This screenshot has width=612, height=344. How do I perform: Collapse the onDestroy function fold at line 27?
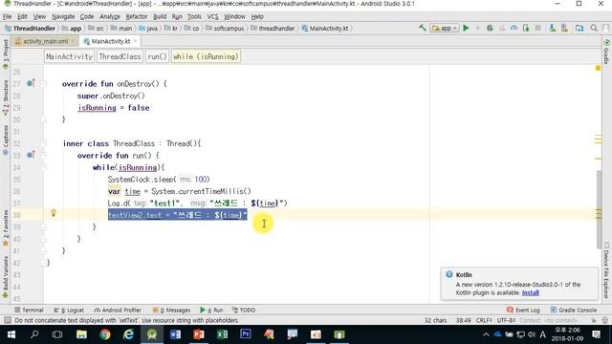[43, 83]
